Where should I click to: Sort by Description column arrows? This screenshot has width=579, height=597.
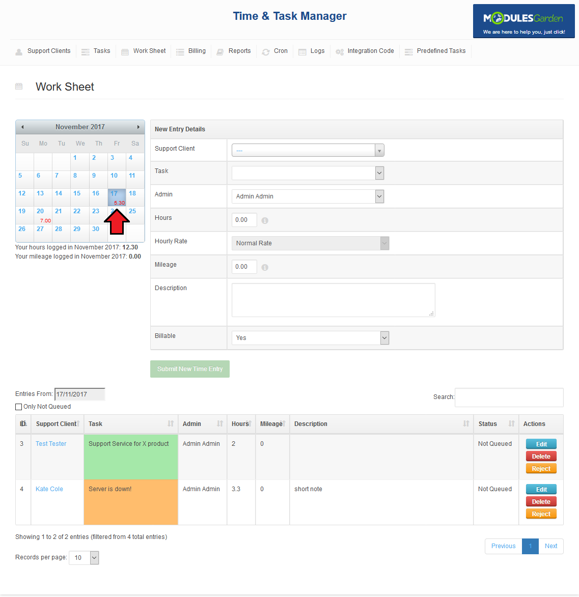[x=466, y=424]
